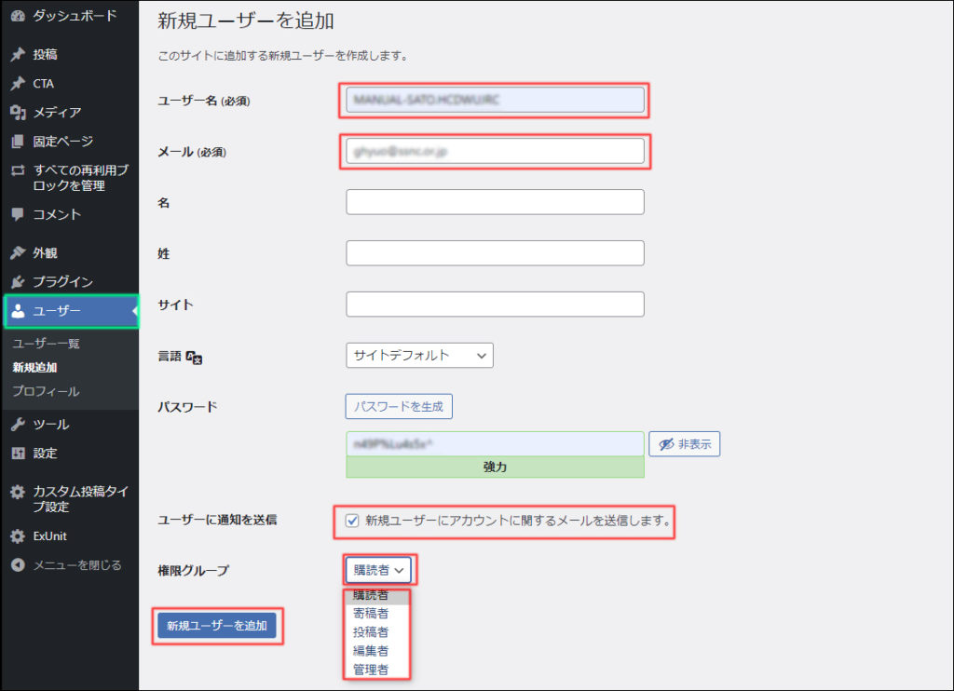Open ユーザー一覧 in the submenu
Image resolution: width=954 pixels, height=691 pixels.
point(46,344)
